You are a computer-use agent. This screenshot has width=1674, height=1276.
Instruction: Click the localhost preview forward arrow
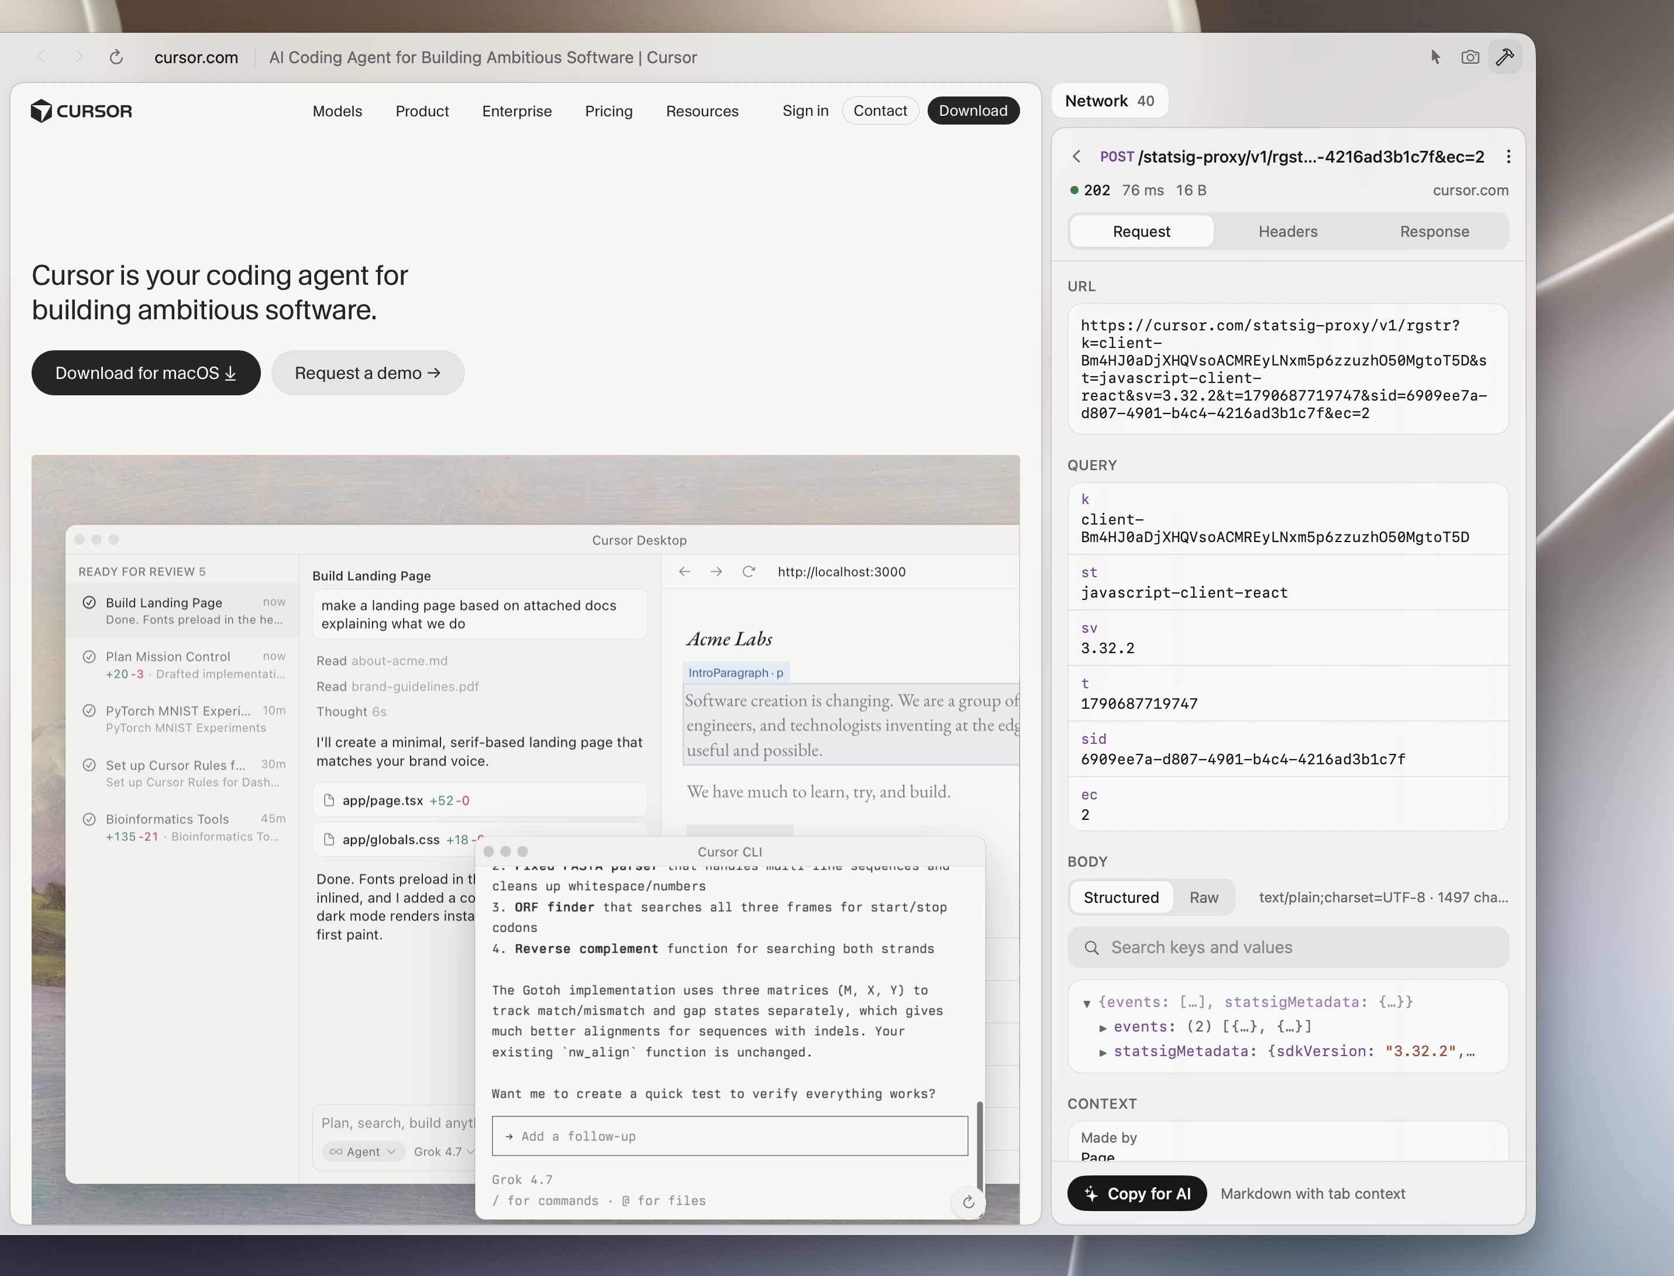point(717,572)
